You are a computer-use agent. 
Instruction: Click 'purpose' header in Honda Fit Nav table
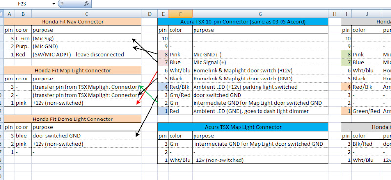[87, 30]
